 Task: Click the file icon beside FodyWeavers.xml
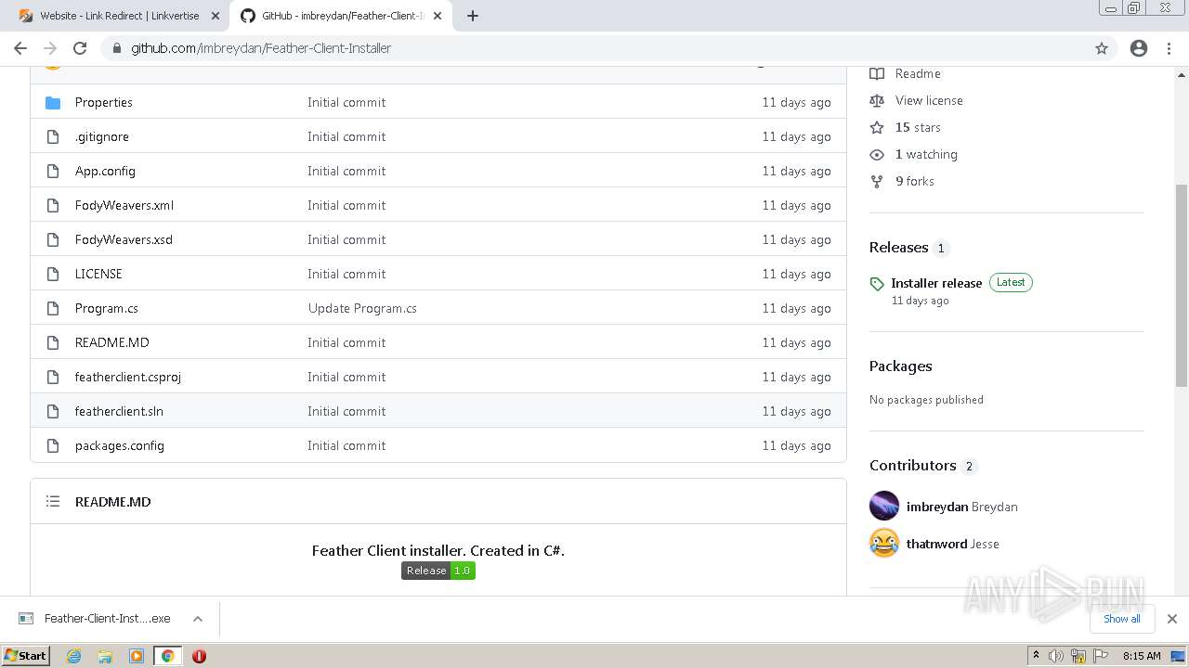pos(53,205)
